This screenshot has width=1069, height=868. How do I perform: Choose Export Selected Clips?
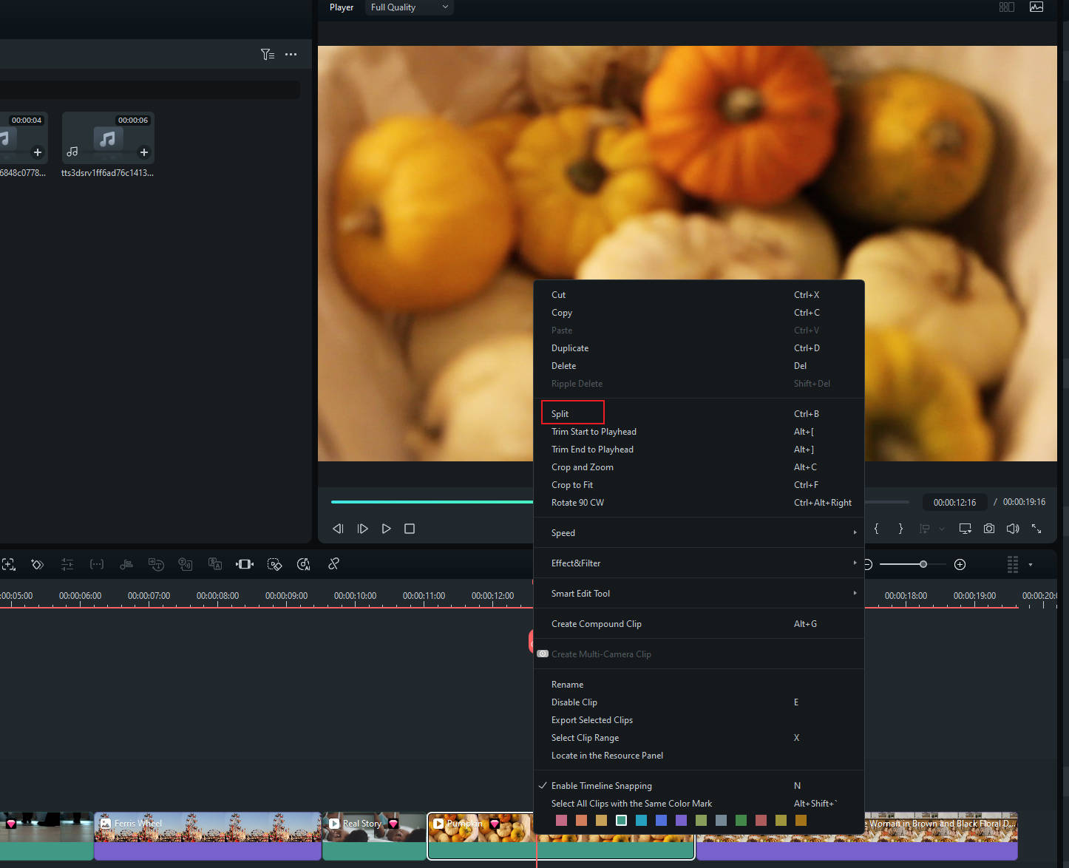pos(699,720)
